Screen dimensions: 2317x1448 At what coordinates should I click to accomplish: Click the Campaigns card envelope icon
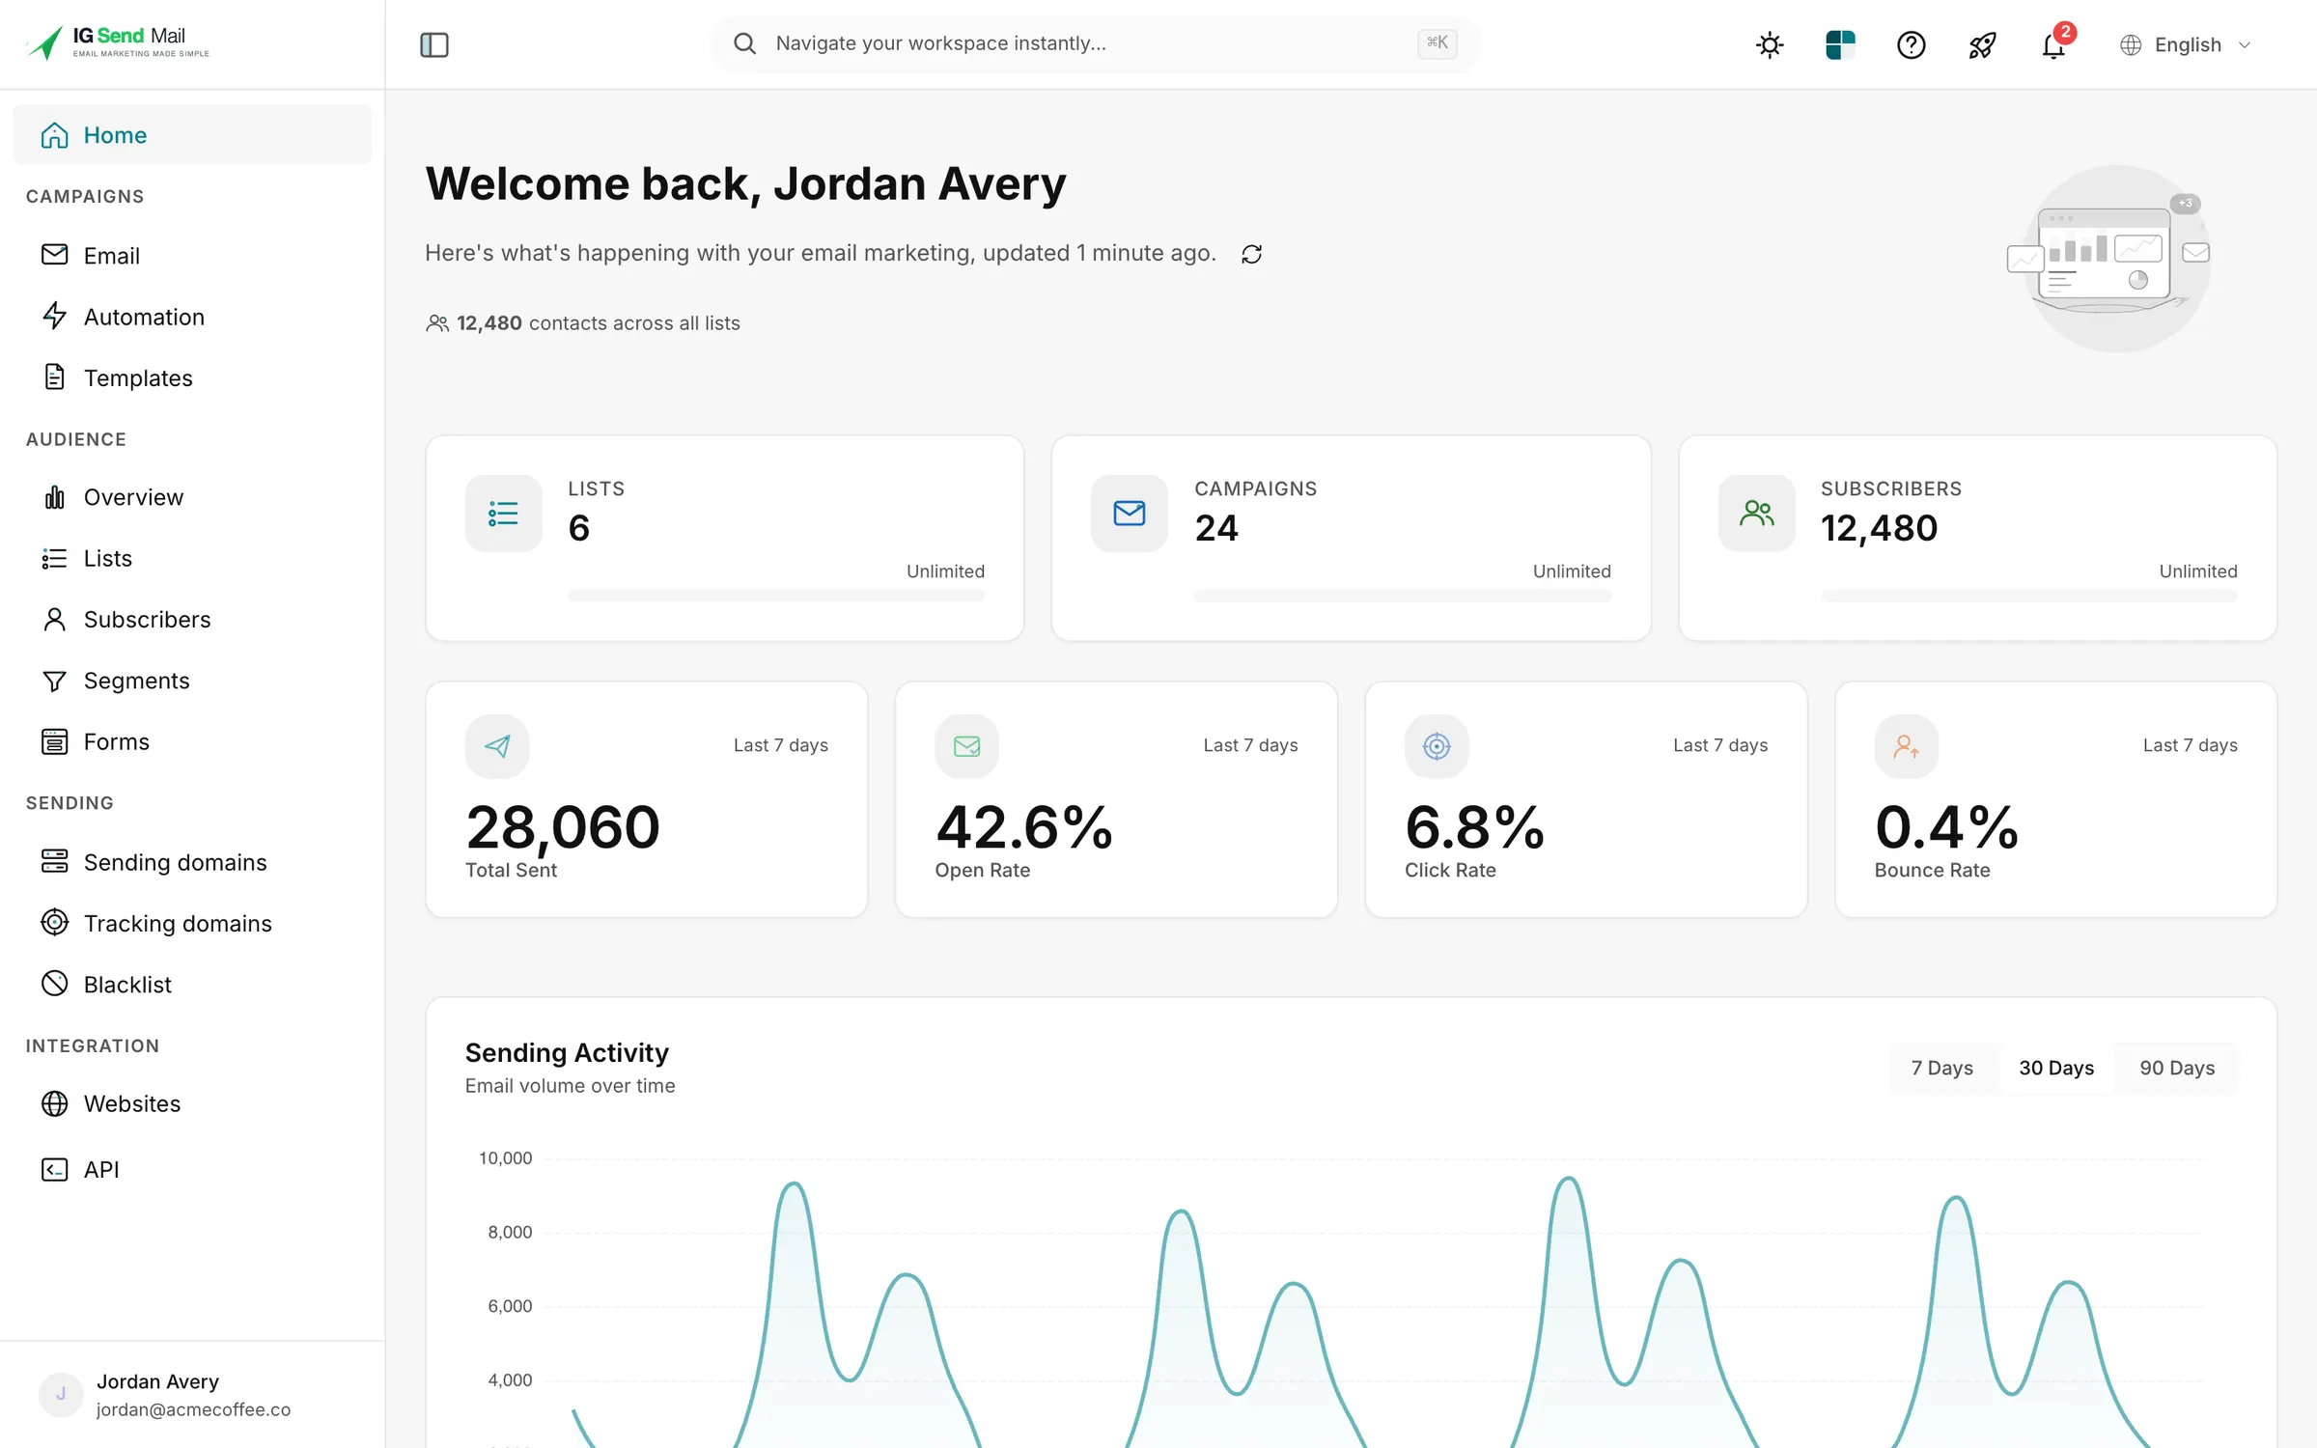(x=1130, y=513)
